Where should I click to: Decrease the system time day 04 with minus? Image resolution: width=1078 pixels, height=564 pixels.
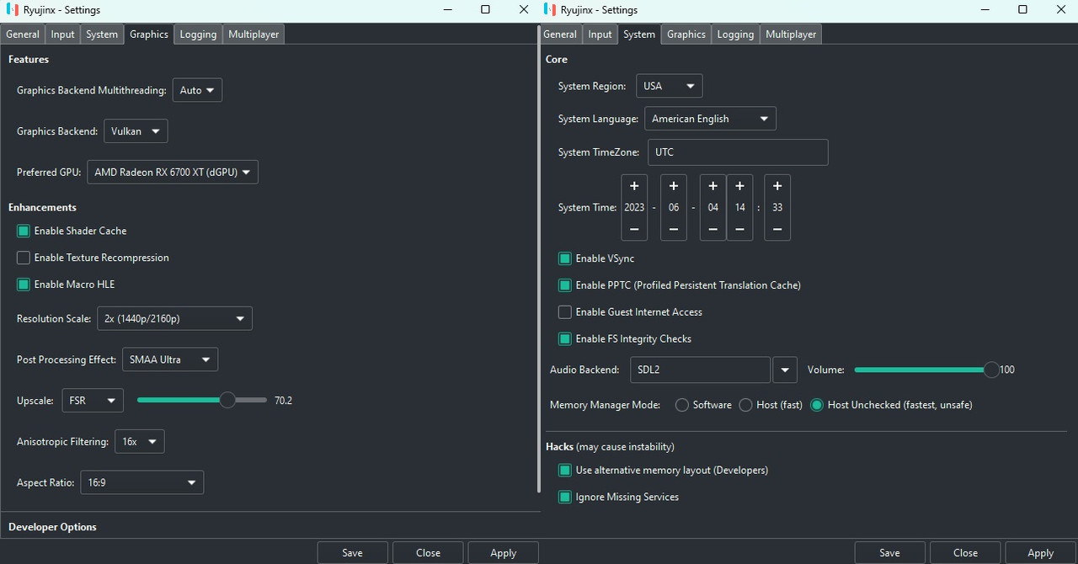click(713, 229)
